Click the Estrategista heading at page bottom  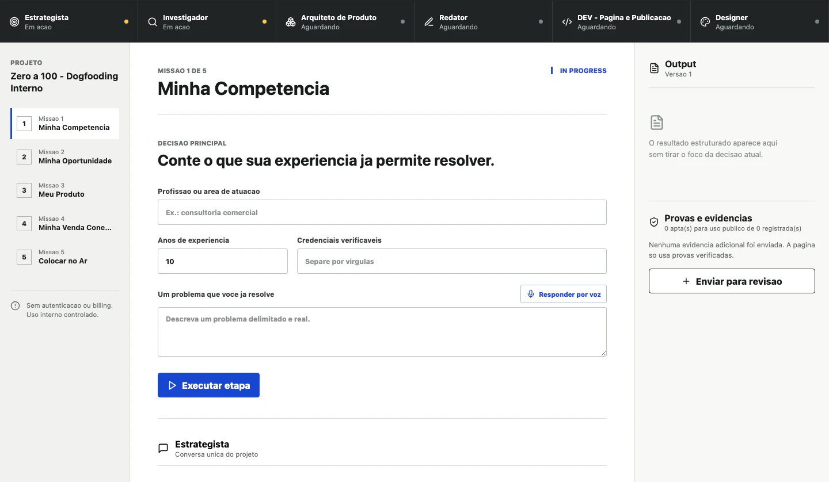coord(202,444)
